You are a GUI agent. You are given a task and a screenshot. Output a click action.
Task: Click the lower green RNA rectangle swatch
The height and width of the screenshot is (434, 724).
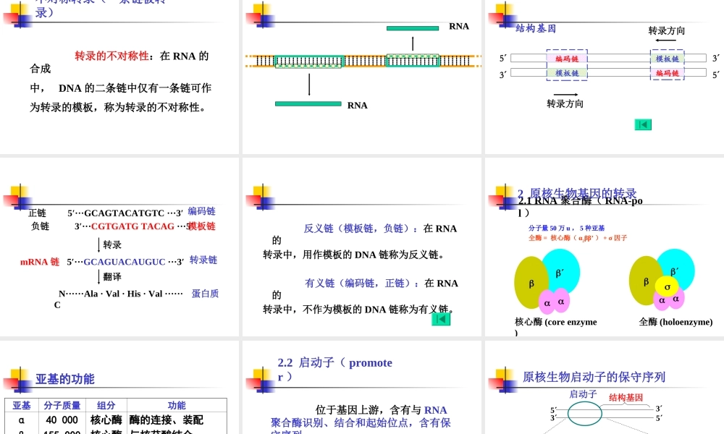pyautogui.click(x=308, y=104)
